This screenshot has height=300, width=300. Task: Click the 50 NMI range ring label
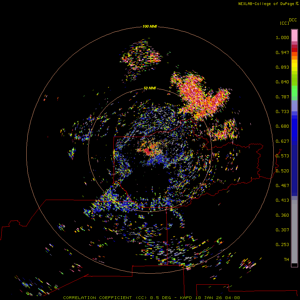click(x=150, y=88)
